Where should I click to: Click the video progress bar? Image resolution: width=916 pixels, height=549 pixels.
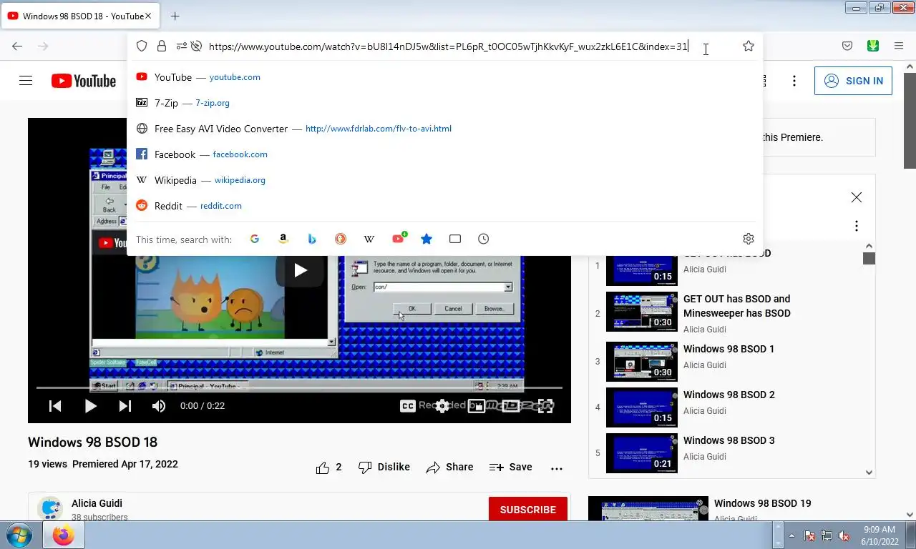[299, 387]
